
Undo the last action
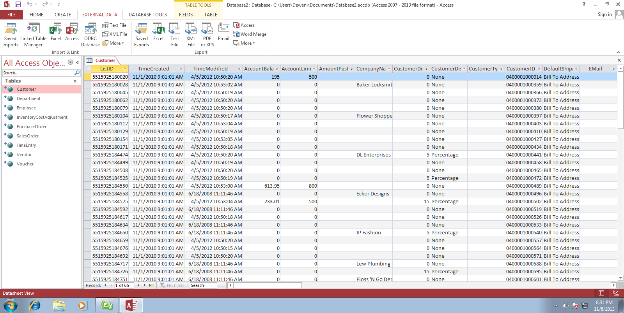point(30,4)
